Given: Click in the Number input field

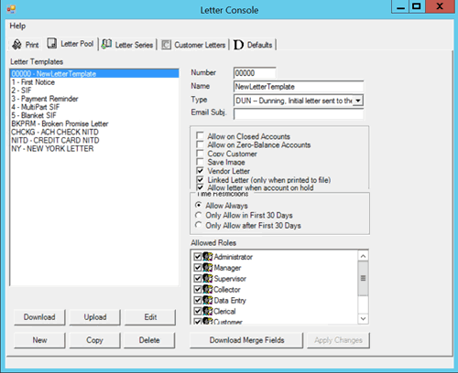Looking at the screenshot, I should tap(255, 73).
